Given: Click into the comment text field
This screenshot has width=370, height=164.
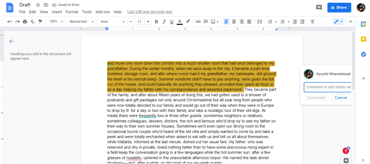Looking at the screenshot, I should 328,87.
